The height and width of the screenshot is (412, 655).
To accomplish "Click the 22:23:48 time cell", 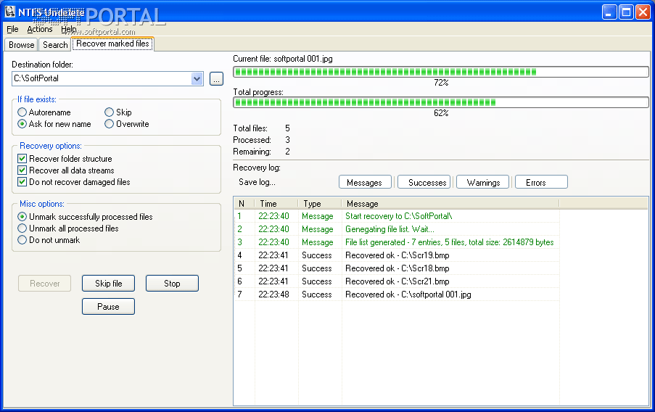I will (273, 294).
